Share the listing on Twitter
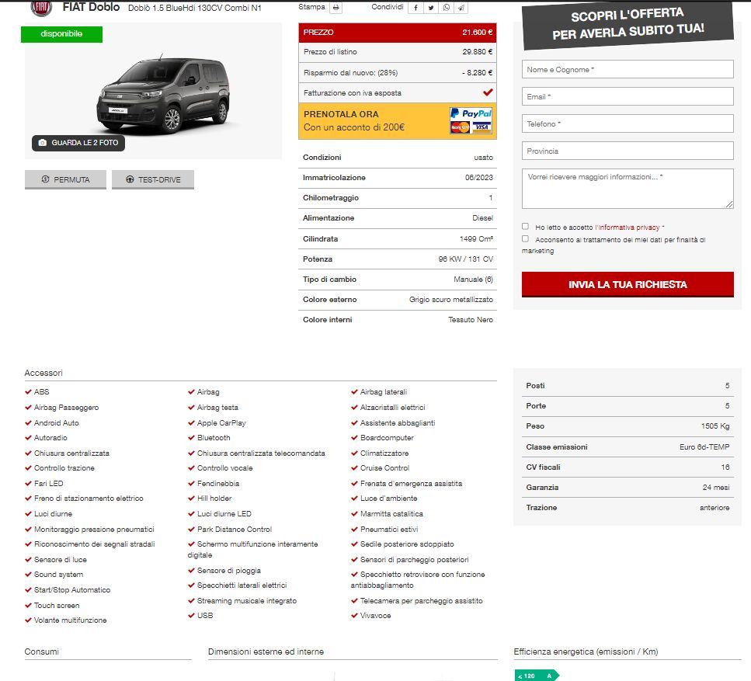The height and width of the screenshot is (681, 751). [431, 7]
